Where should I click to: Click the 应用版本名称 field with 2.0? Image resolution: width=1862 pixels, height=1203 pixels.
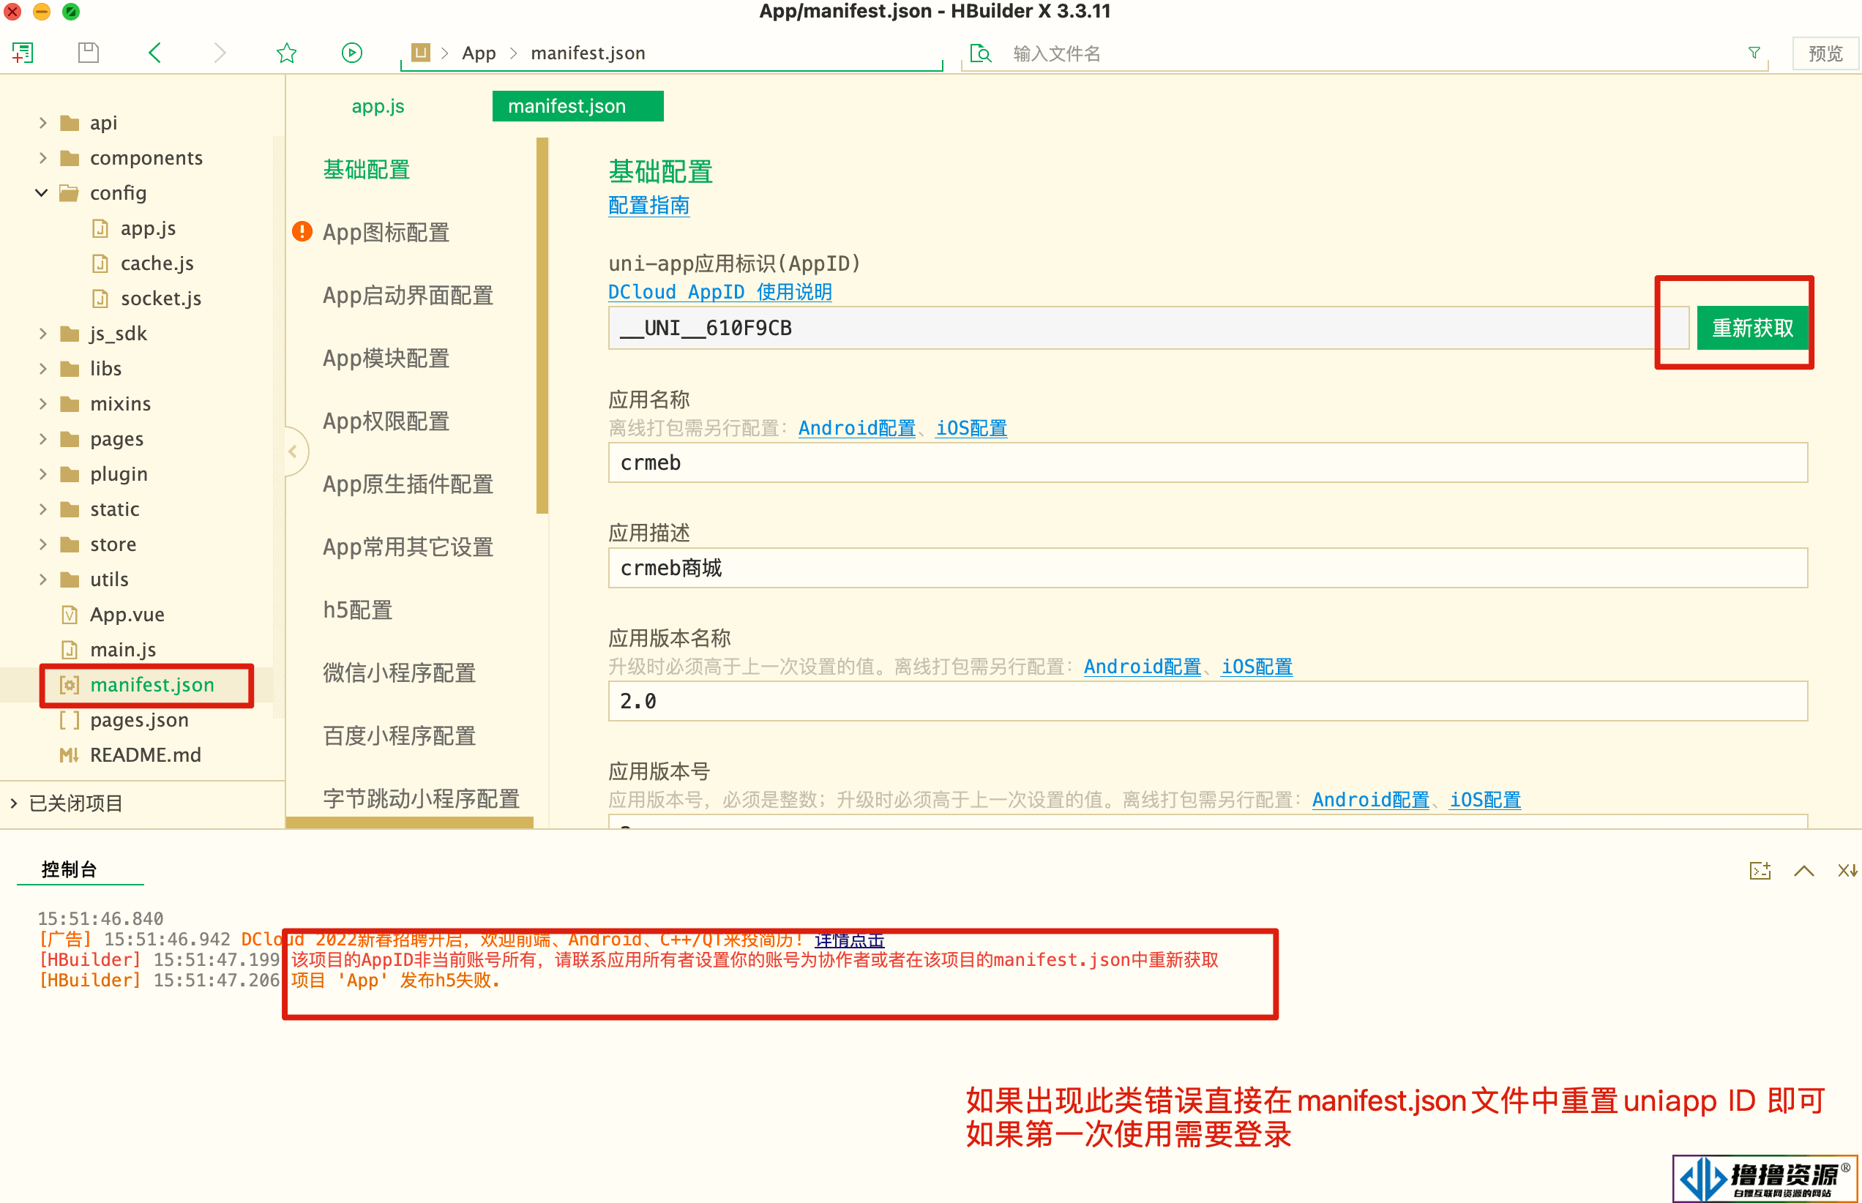pos(1207,701)
